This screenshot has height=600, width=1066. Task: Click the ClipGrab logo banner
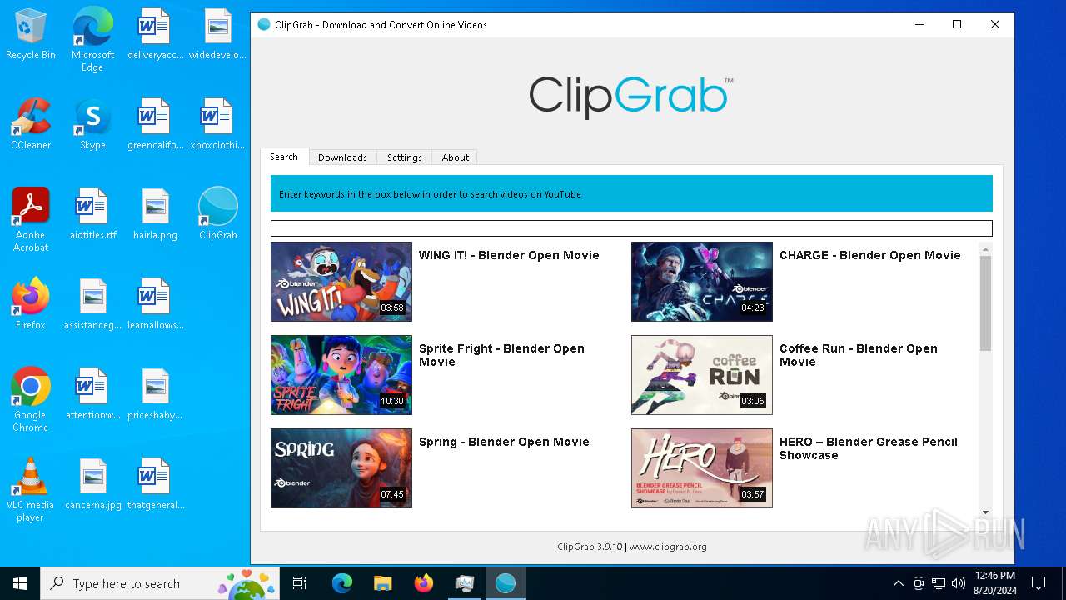(x=631, y=96)
